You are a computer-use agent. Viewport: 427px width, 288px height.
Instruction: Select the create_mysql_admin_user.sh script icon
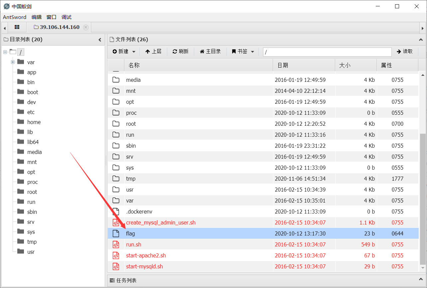click(116, 222)
